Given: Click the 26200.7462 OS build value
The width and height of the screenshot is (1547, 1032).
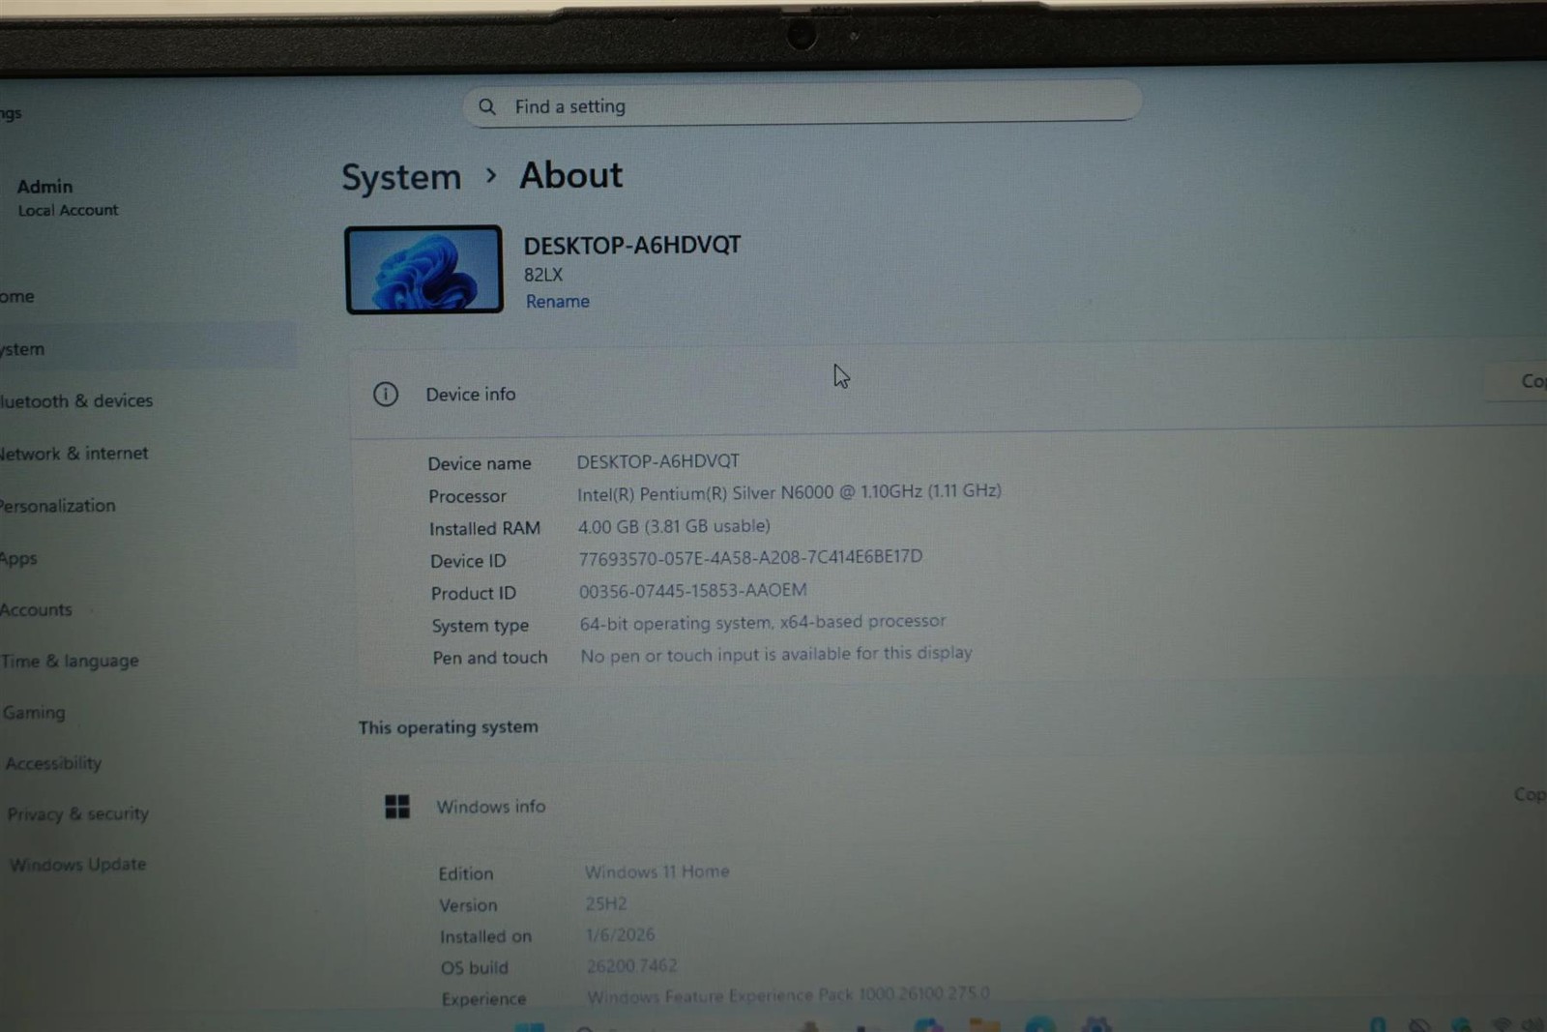Looking at the screenshot, I should click(x=631, y=965).
